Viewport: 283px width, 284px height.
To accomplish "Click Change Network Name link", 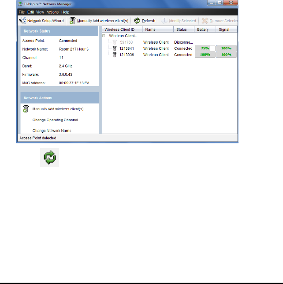I will (x=52, y=131).
